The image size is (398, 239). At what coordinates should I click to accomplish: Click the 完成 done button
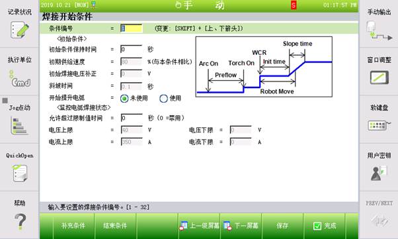pyautogui.click(x=325, y=226)
